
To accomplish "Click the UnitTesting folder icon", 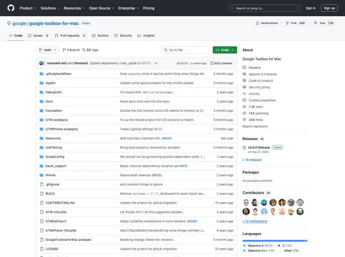I will [41, 148].
